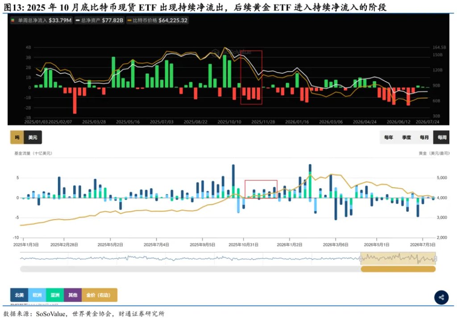Click the 比特币价格 legend item
Viewport: 457px width, 318px height.
(x=157, y=21)
